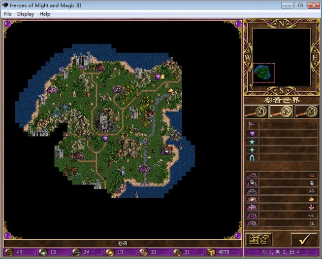Click the purple-domed gold mine legend icon
The image size is (322, 259).
[252, 223]
